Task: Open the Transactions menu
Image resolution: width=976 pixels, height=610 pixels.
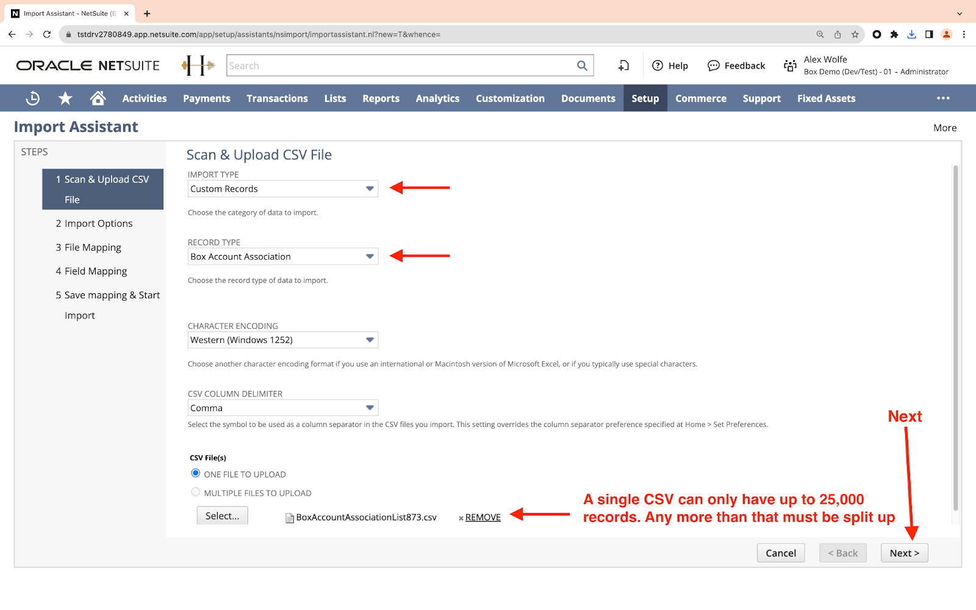Action: click(x=277, y=98)
